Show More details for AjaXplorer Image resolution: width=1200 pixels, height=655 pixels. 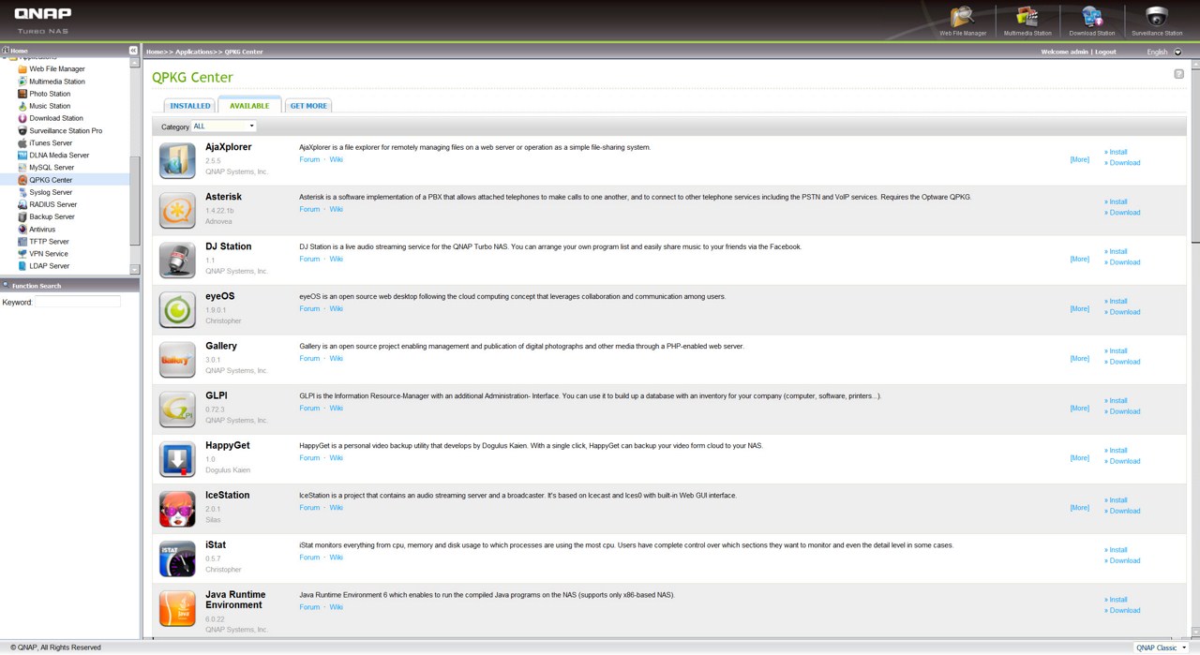[1080, 159]
